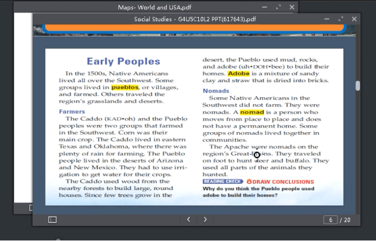Click the highlighted word nomad

pos(252,112)
